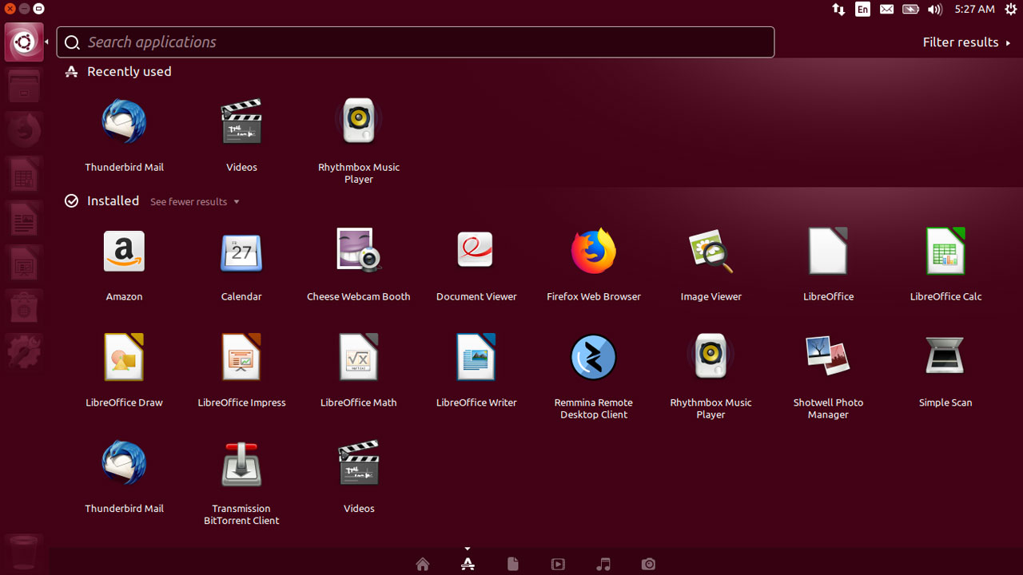The image size is (1023, 575).
Task: Open Rhythmbox Music Player in Installed list
Action: point(711,357)
